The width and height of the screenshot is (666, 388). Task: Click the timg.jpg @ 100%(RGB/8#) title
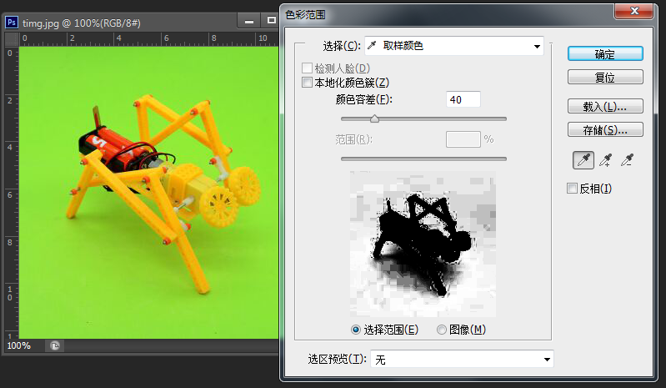tap(82, 23)
